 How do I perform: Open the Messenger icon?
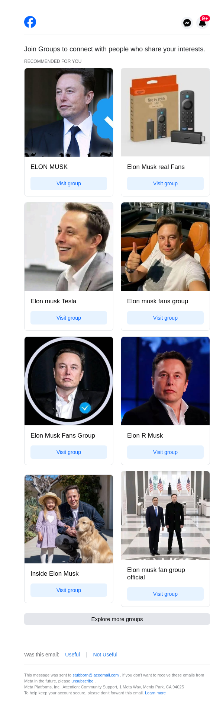(187, 23)
